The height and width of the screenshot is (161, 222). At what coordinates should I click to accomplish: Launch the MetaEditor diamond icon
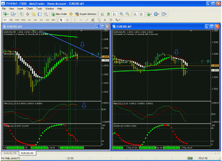point(71,14)
